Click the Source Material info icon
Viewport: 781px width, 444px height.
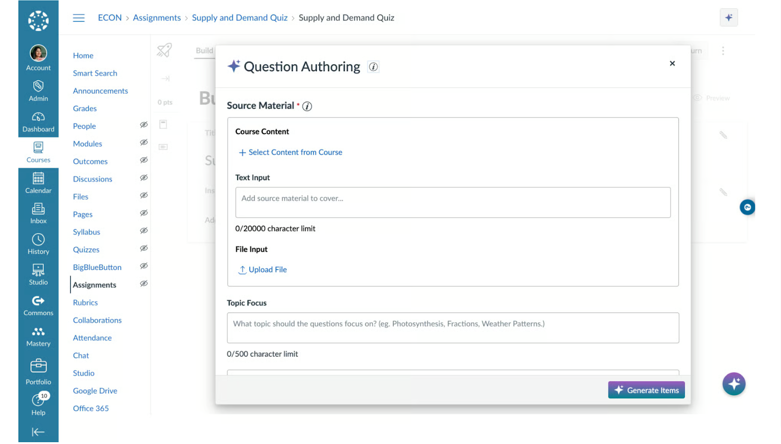click(307, 106)
